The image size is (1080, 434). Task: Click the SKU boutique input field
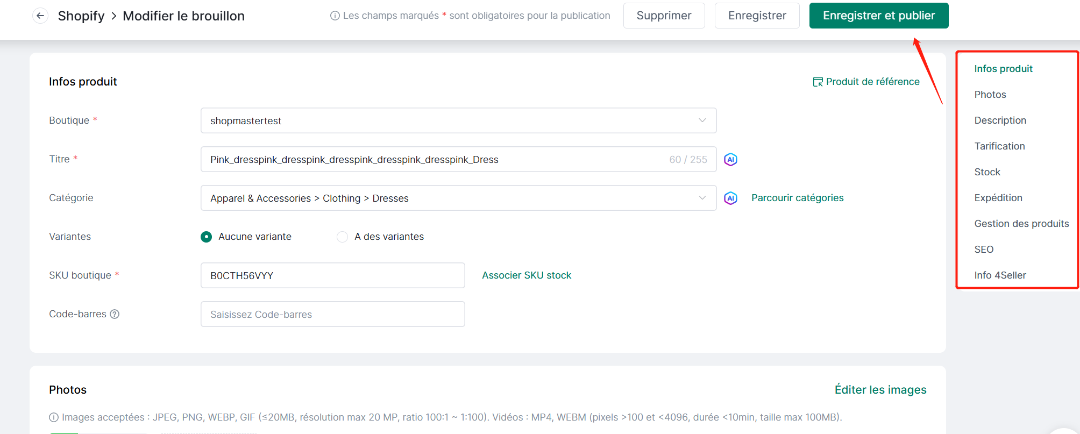pos(332,275)
